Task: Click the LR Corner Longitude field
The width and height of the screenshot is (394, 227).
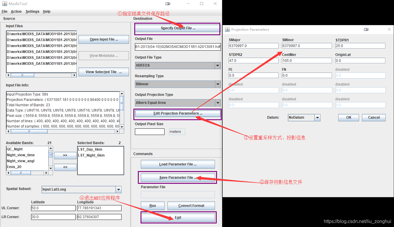Action: tap(99, 217)
